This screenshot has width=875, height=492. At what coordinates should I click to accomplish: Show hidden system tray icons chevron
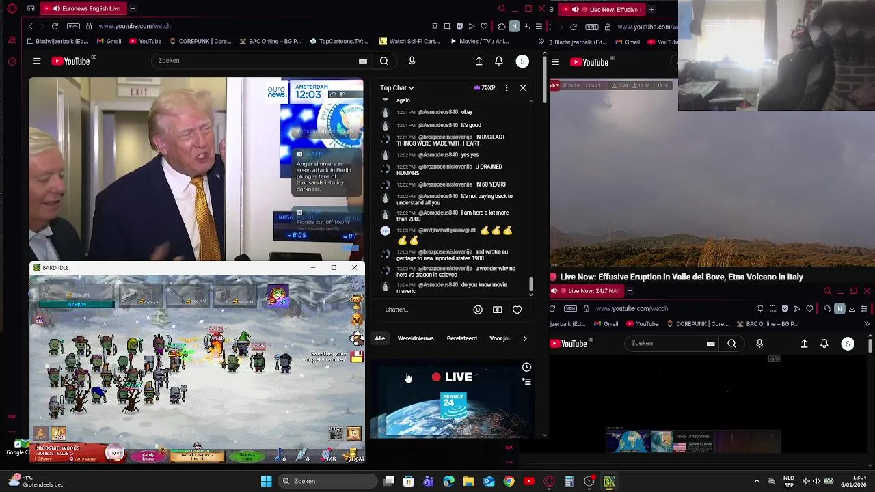(756, 481)
